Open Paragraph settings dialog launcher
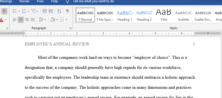Screen dimensions: 222x98 [70, 28]
